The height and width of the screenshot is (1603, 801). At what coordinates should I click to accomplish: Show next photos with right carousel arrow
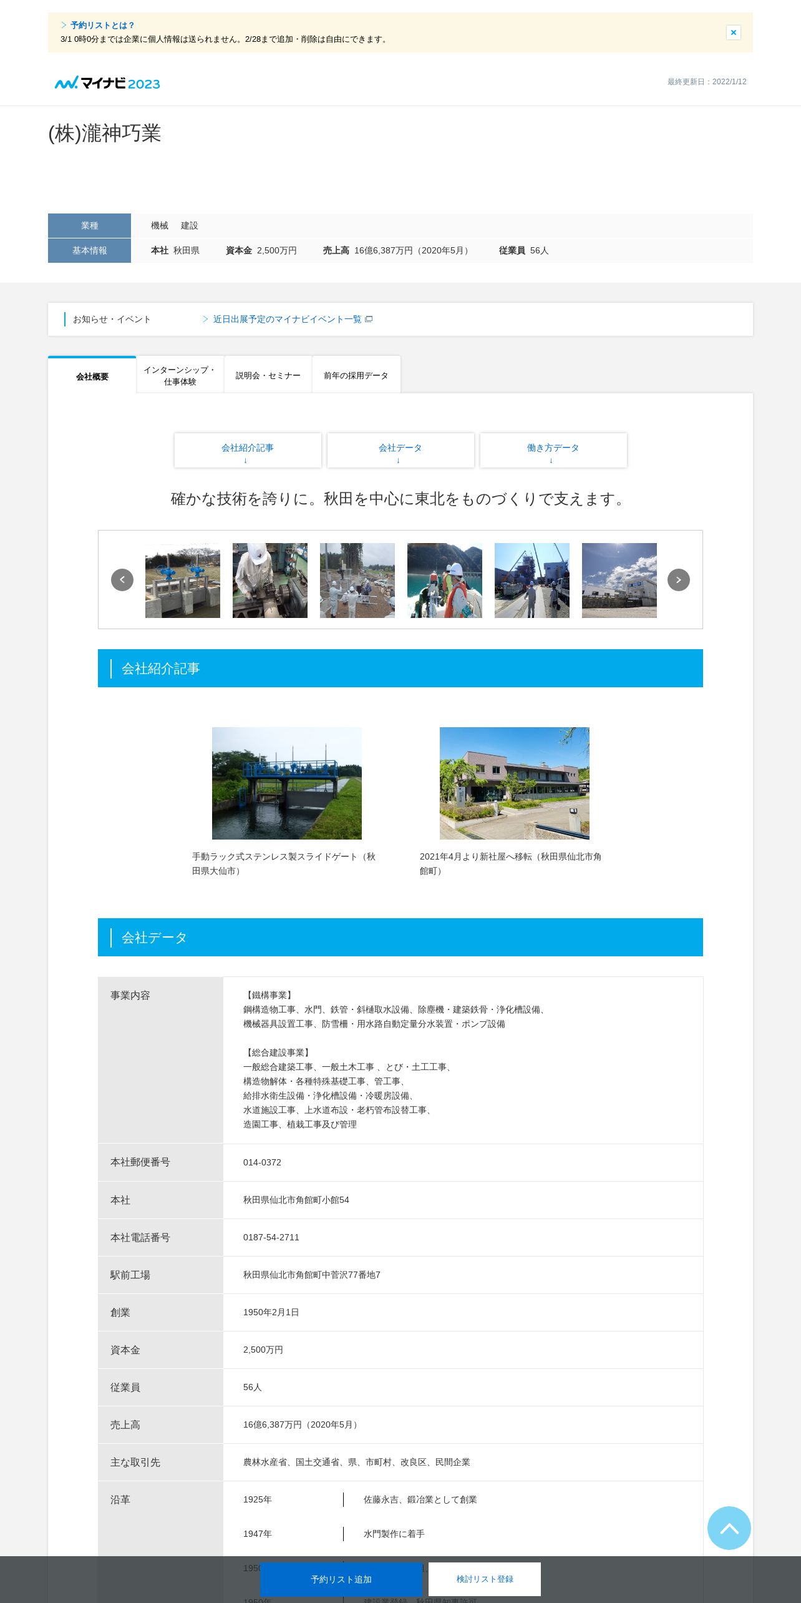(x=679, y=580)
